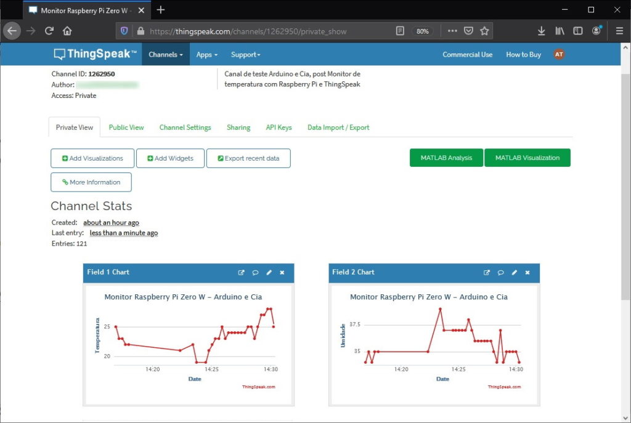View site security padlock info
The width and height of the screenshot is (631, 423).
click(x=140, y=31)
